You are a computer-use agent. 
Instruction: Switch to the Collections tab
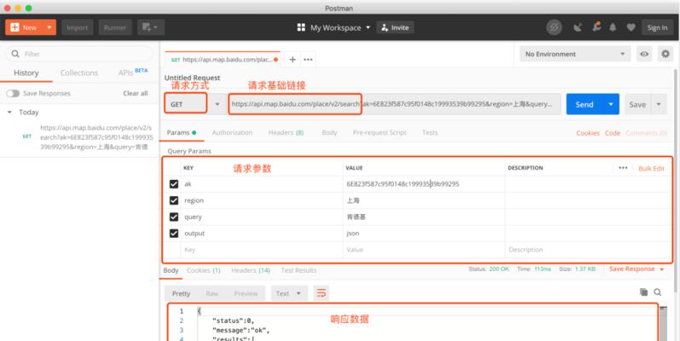click(79, 72)
